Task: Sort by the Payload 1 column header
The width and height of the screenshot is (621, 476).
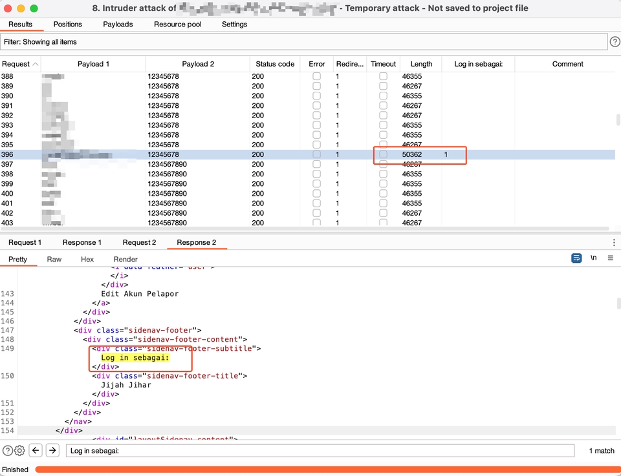Action: coord(93,64)
